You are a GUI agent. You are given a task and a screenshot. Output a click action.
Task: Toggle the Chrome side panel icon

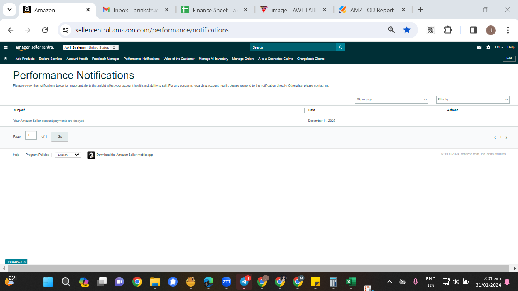pyautogui.click(x=473, y=30)
